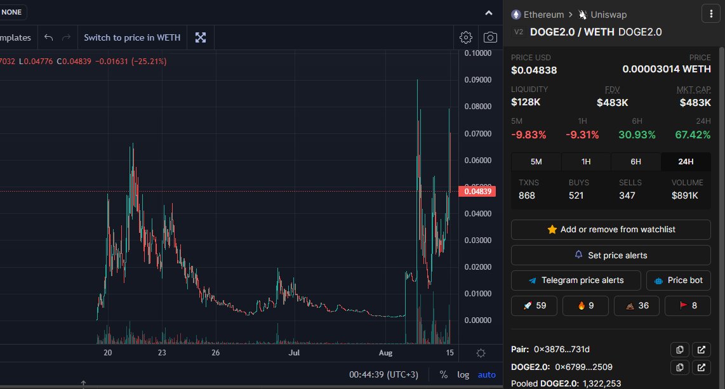
Task: Click the volume value $891K
Action: tap(685, 196)
